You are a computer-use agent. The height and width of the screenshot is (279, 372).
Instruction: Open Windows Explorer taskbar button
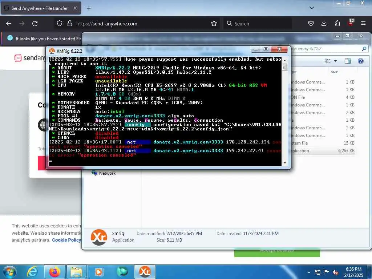click(x=76, y=272)
